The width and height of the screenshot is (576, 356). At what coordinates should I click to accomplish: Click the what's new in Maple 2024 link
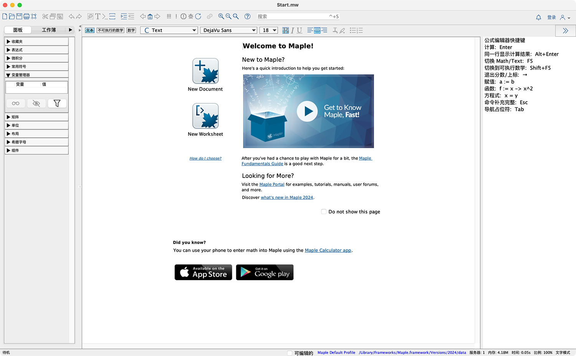tap(286, 197)
